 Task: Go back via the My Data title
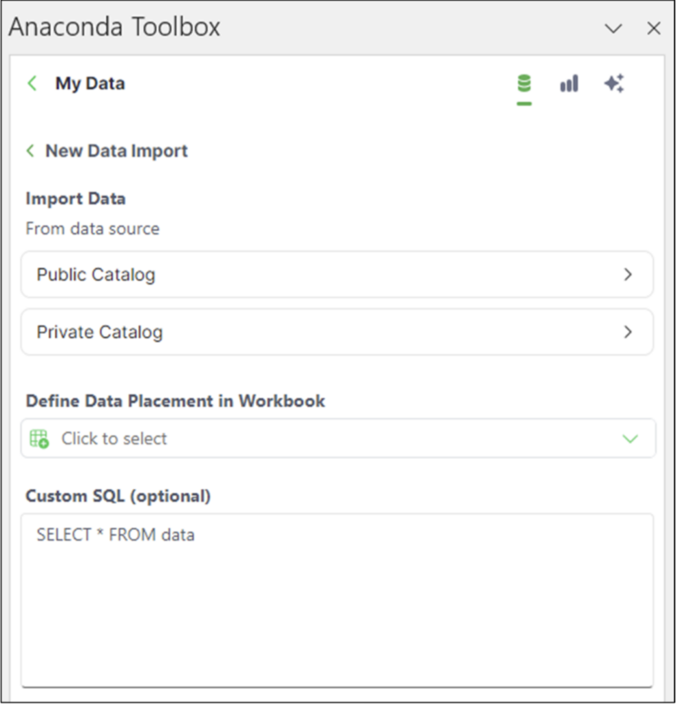90,84
